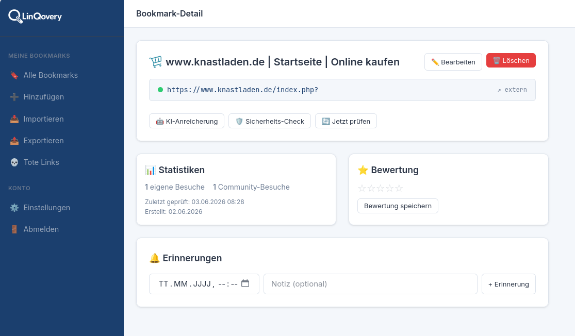This screenshot has width=575, height=336.
Task: Click '1 eigene Besuche' text
Action: click(174, 187)
